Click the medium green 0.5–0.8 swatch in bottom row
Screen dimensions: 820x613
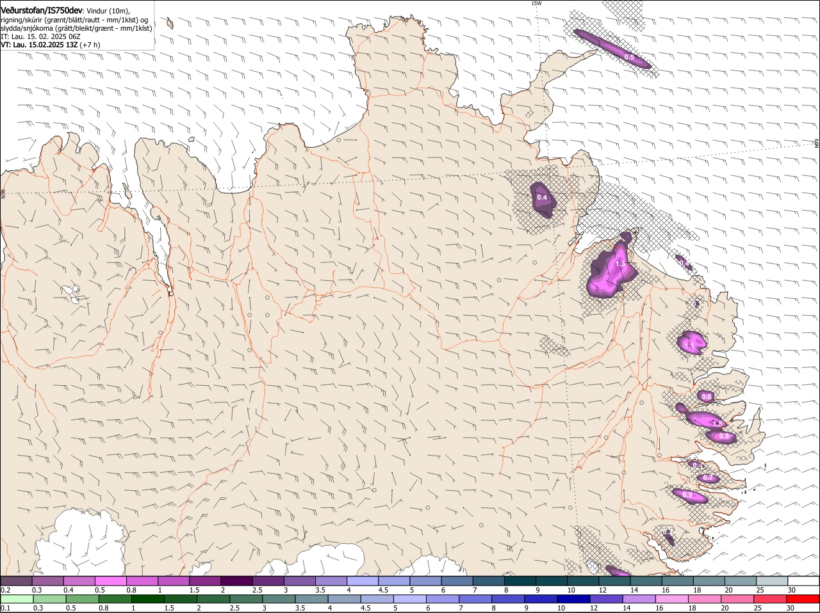82,599
